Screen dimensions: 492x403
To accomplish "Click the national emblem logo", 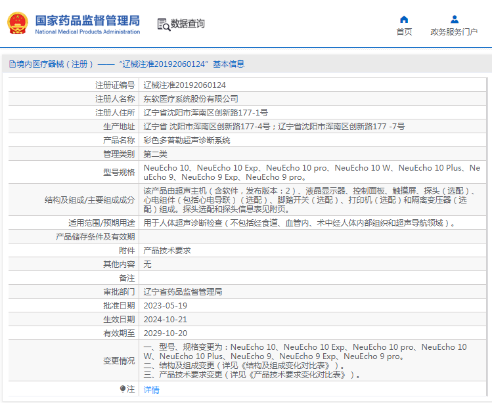I will 18,23.
